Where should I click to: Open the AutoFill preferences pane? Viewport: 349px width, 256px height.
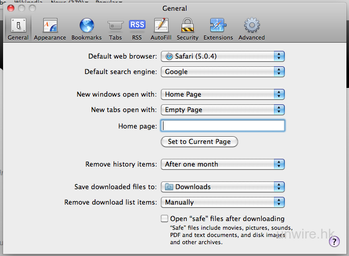click(x=161, y=28)
